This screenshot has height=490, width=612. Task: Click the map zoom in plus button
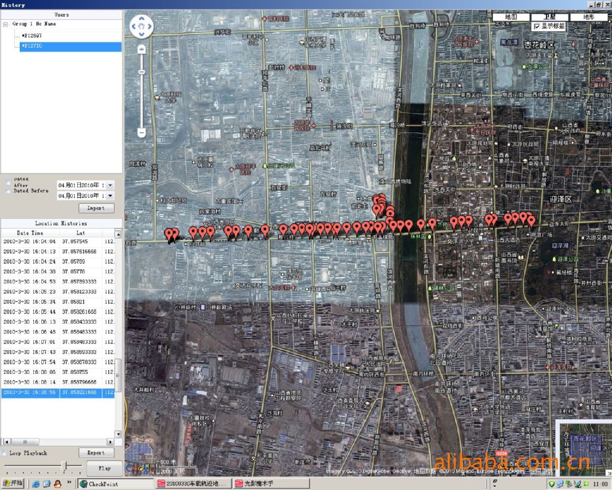tap(142, 50)
